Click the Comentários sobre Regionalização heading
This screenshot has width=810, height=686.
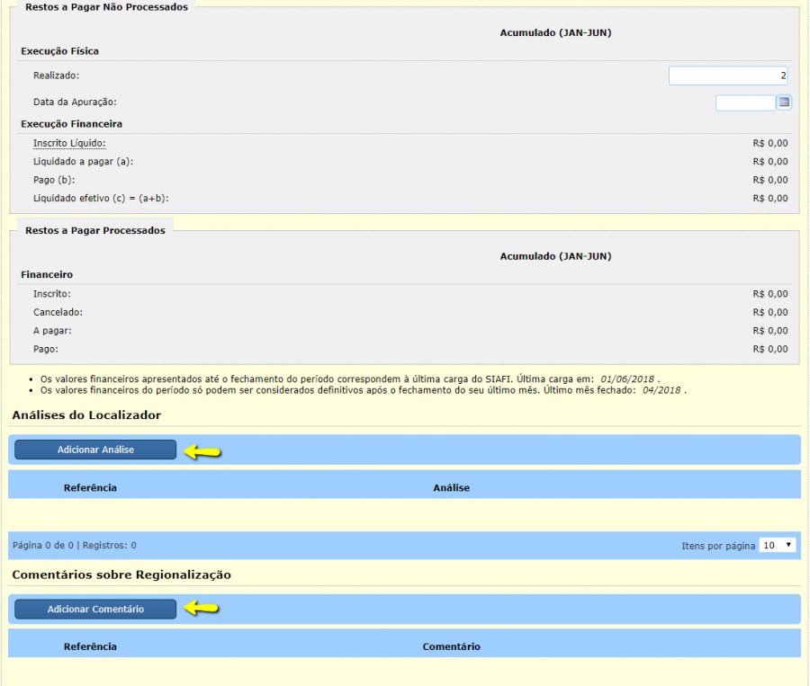pos(121,575)
